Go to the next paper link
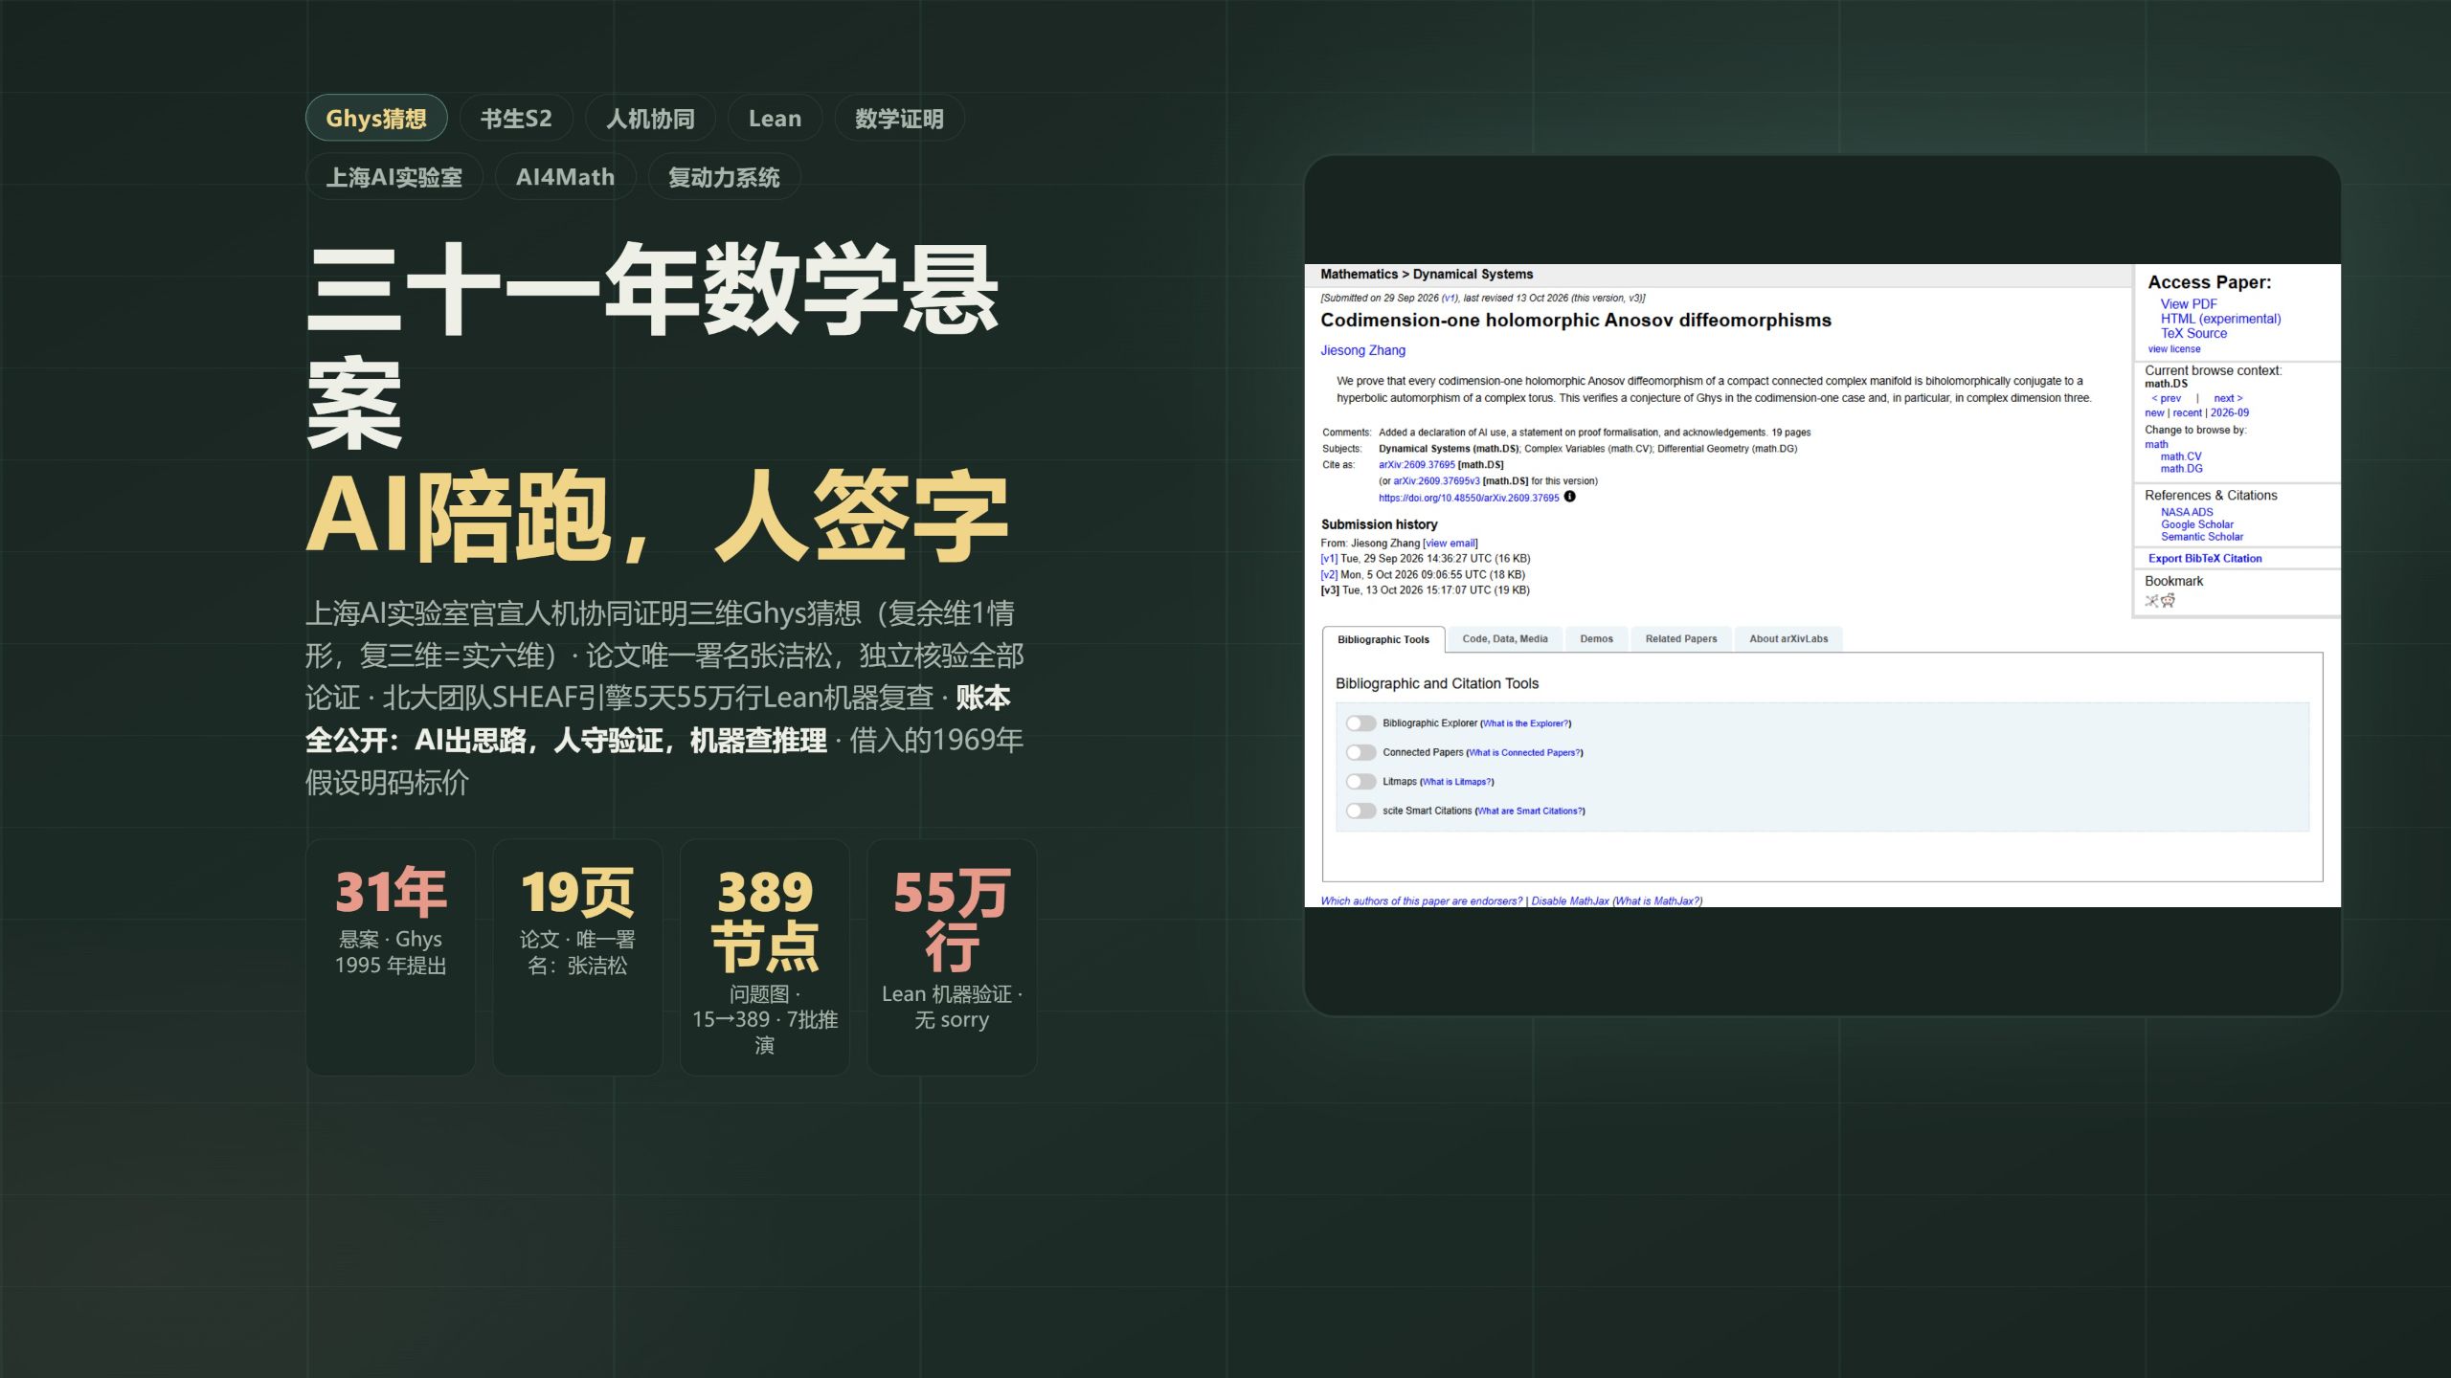This screenshot has width=2451, height=1378. click(x=2228, y=398)
